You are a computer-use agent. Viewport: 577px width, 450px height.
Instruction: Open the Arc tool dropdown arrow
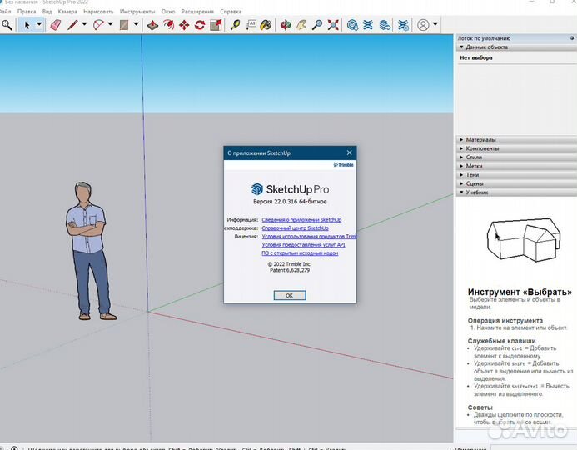point(111,24)
